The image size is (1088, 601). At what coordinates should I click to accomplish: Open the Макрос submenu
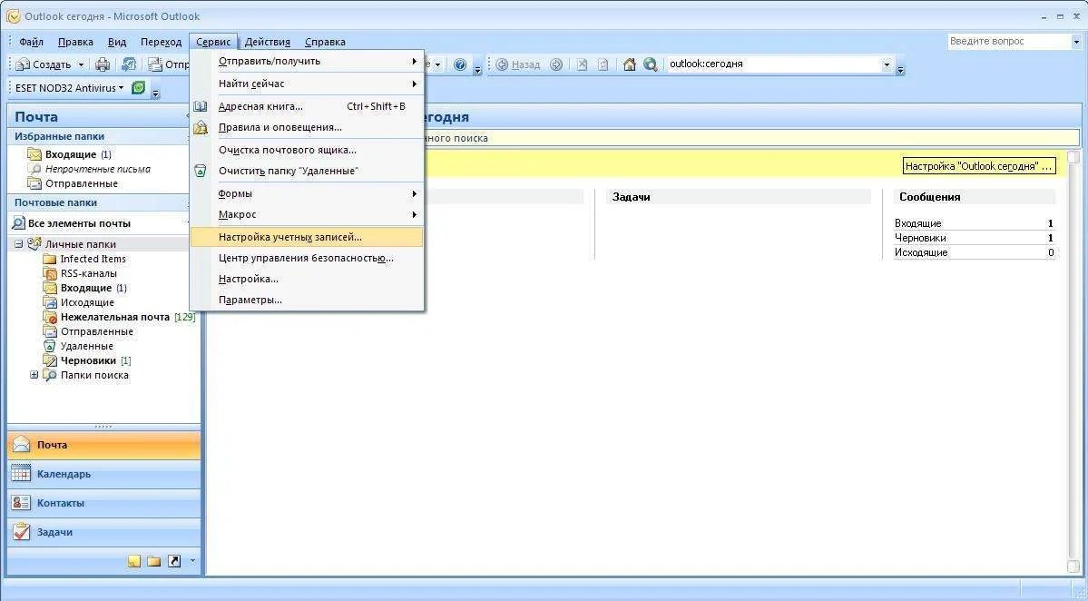point(306,214)
